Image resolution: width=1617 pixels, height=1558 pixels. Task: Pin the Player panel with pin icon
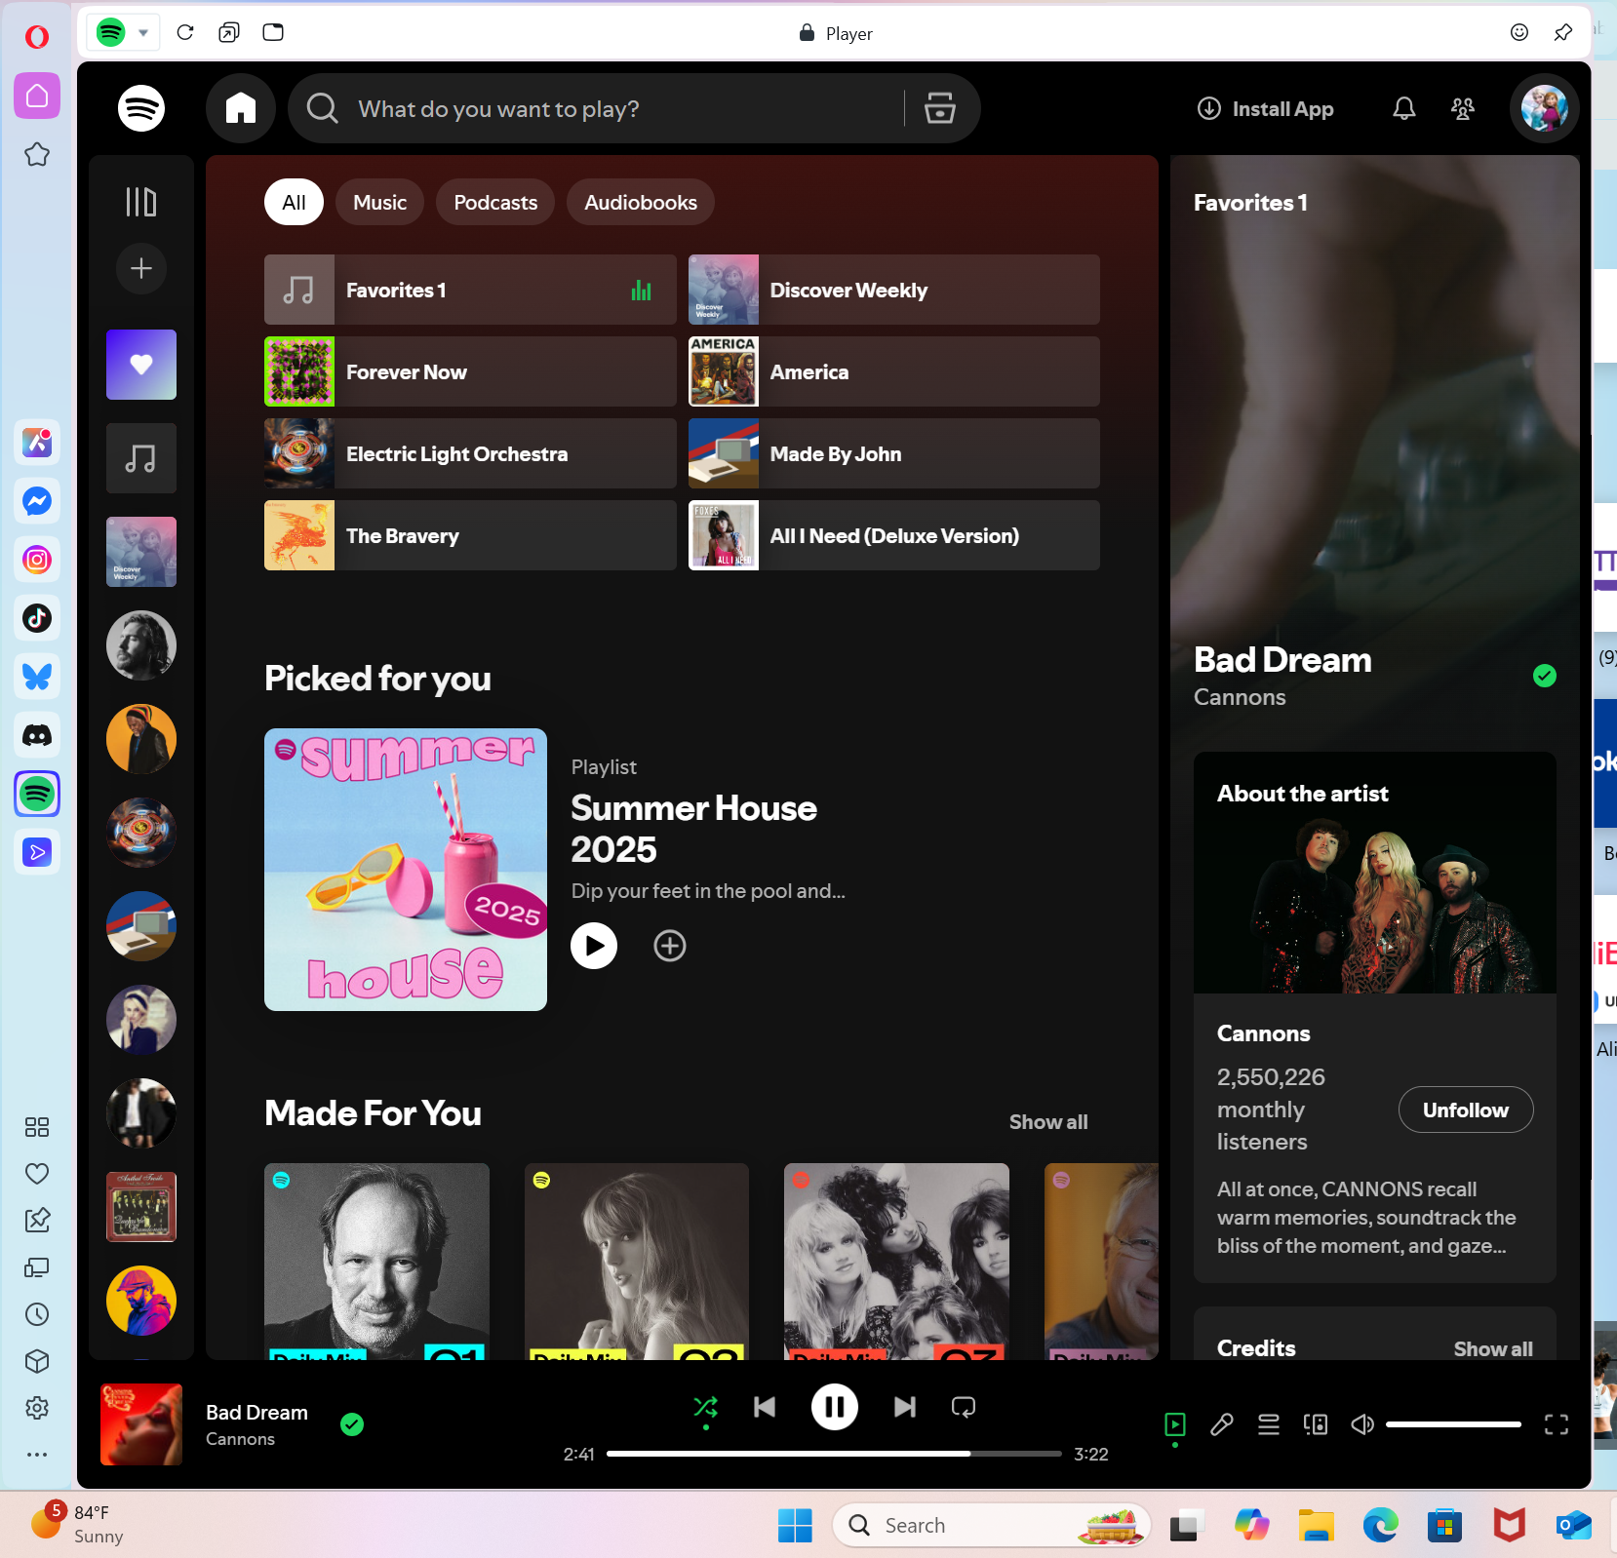(1563, 32)
